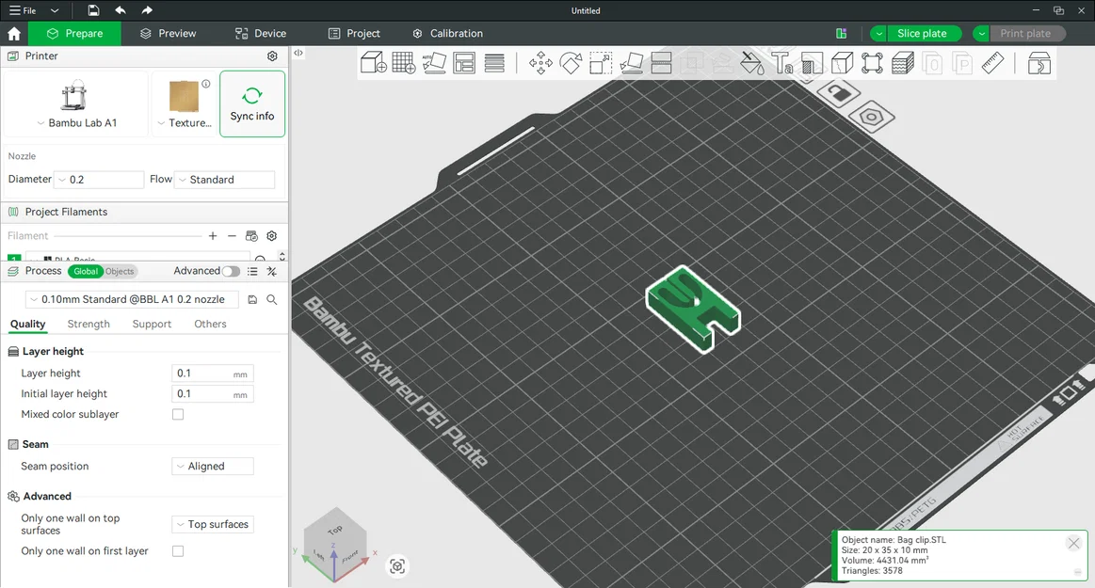This screenshot has height=588, width=1095.
Task: Open the File menu
Action: click(x=23, y=10)
